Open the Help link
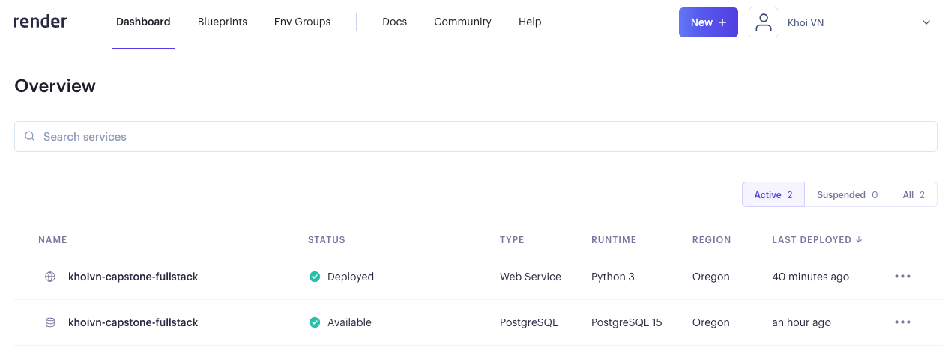Viewport: 951px width, 356px height. coord(530,22)
